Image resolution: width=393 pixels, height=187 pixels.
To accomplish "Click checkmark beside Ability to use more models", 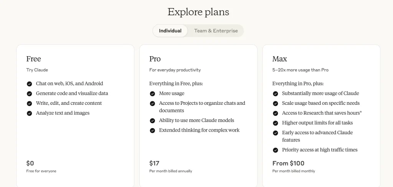I will tap(152, 121).
